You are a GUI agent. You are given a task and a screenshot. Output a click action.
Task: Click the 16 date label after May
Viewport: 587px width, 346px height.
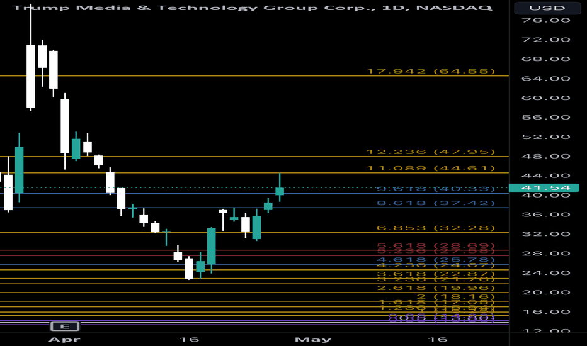pos(438,340)
